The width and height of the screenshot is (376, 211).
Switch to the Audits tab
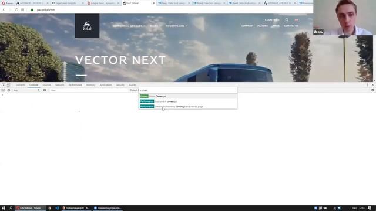[132, 85]
